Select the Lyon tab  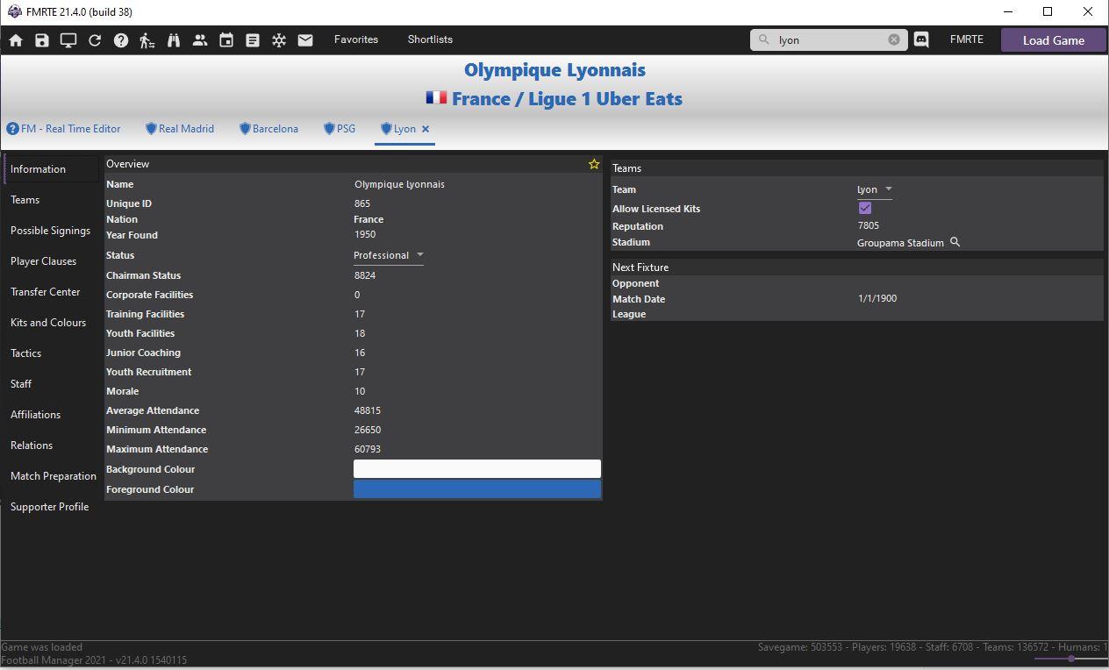coord(397,129)
